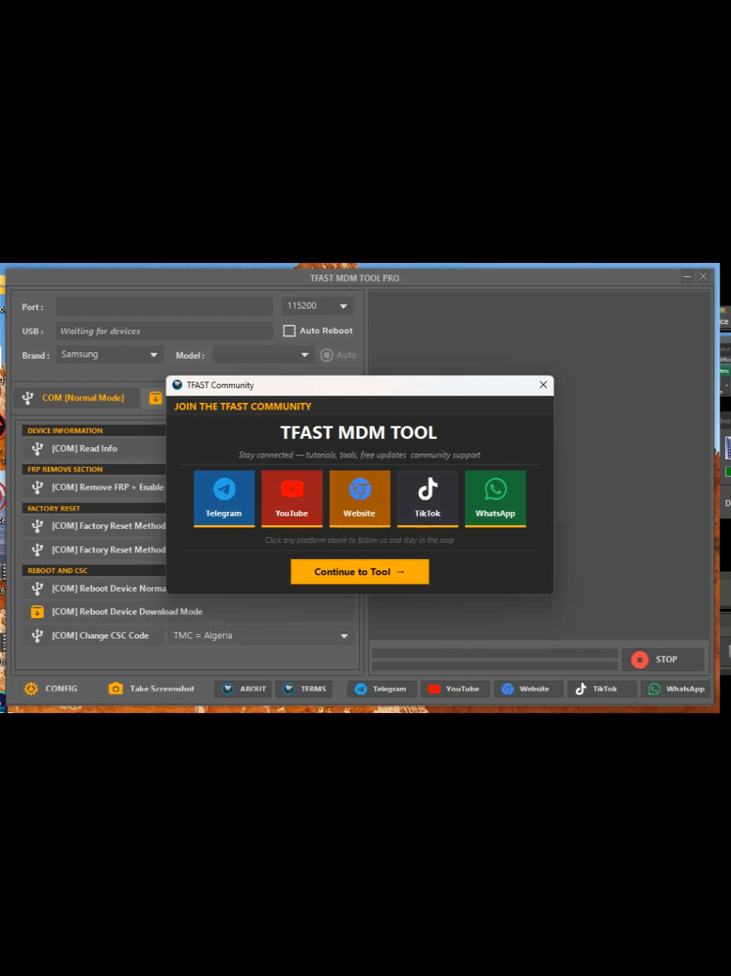The width and height of the screenshot is (731, 976).
Task: Open WhatsApp tile in community dialog
Action: tap(495, 498)
